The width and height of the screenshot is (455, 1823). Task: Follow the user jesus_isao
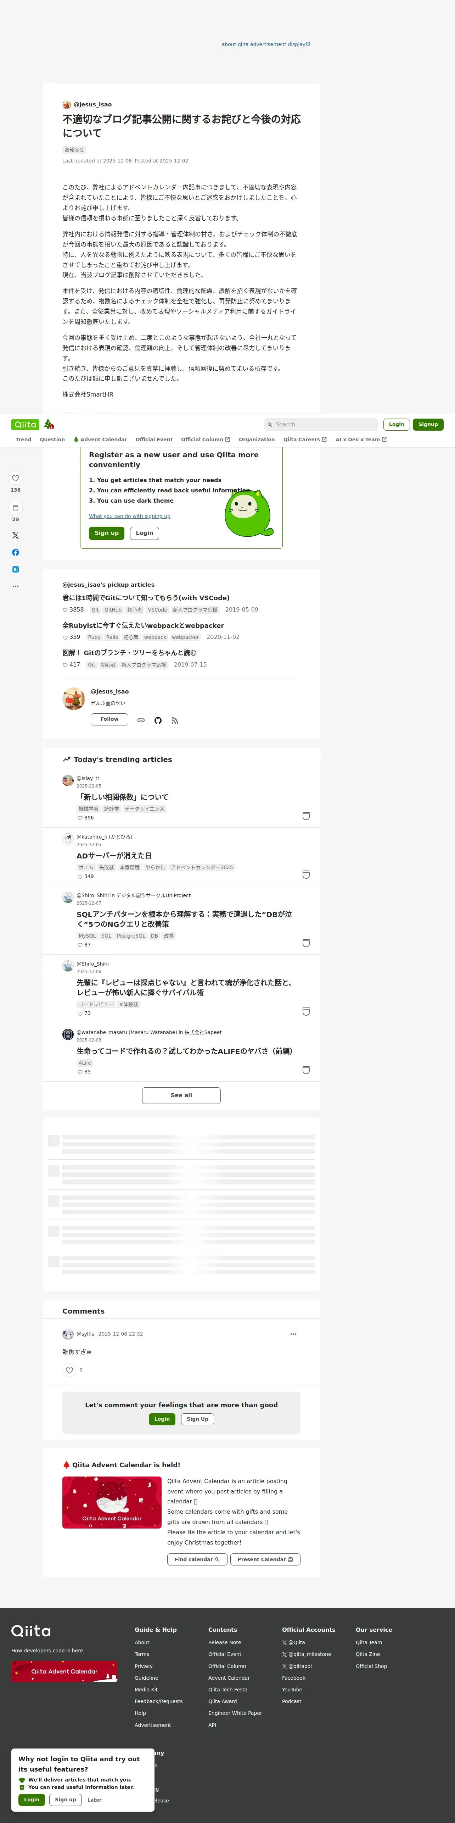[x=109, y=719]
